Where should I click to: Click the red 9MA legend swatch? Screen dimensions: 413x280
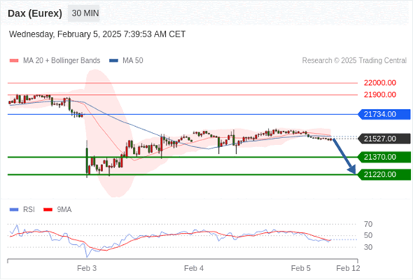(x=48, y=210)
